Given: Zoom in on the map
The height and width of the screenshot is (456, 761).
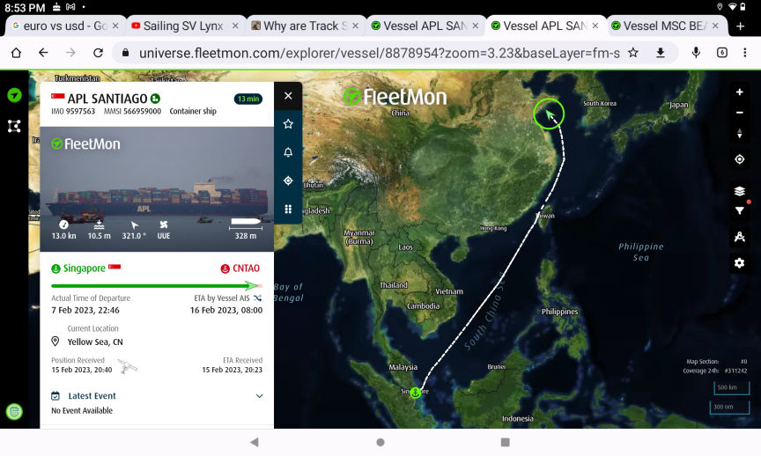Looking at the screenshot, I should point(739,92).
